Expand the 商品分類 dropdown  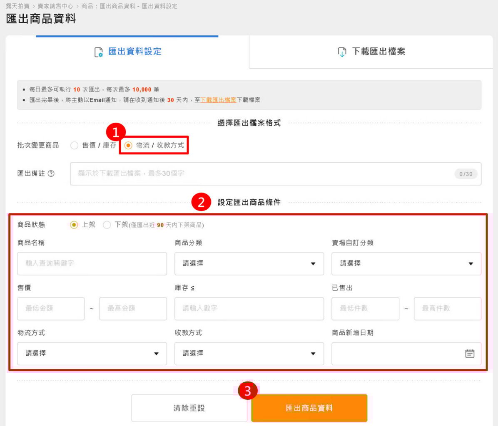pos(249,264)
